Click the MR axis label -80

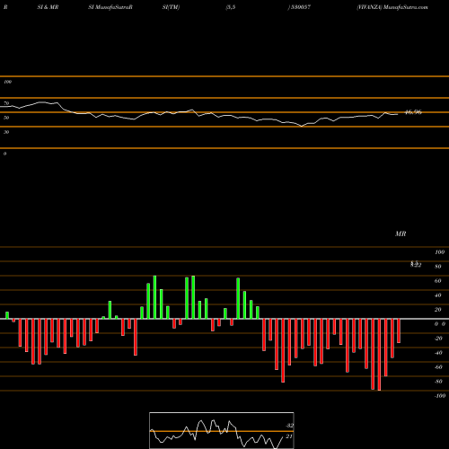[x=438, y=382]
